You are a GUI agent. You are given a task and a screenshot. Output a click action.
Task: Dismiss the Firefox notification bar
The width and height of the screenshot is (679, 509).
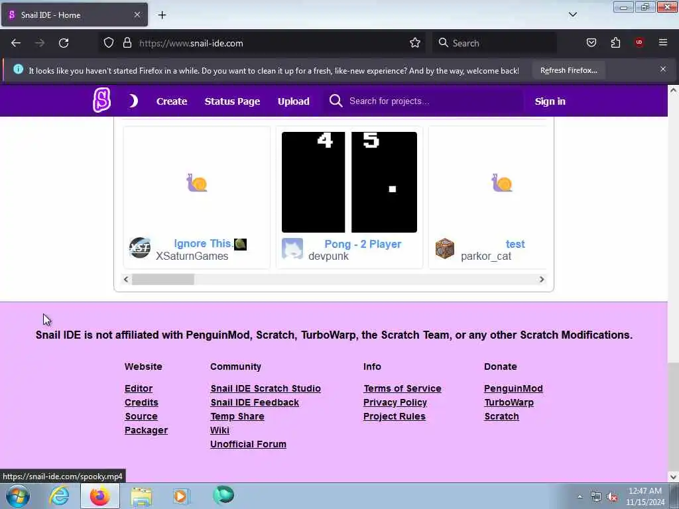[663, 69]
